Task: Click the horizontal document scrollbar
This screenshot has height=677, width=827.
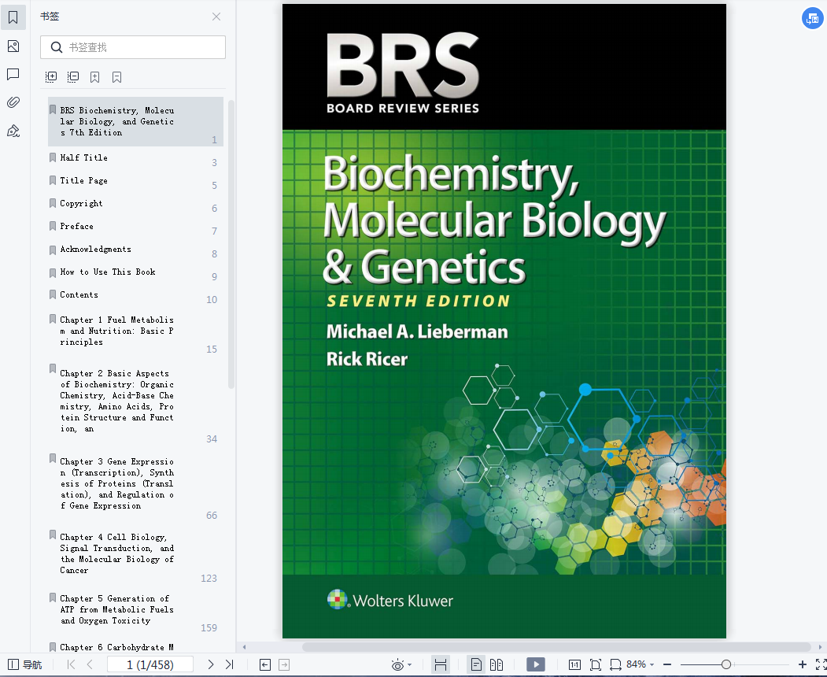Action: coord(556,647)
